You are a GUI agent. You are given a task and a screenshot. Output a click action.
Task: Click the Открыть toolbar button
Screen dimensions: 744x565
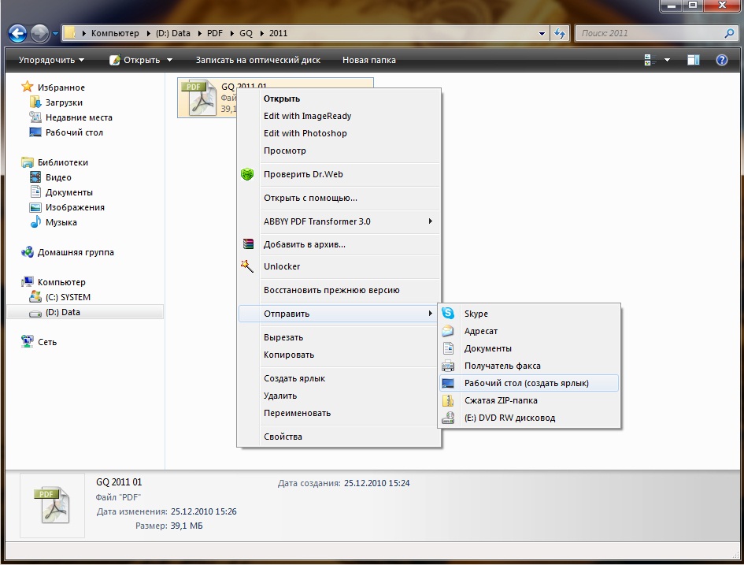(x=135, y=61)
